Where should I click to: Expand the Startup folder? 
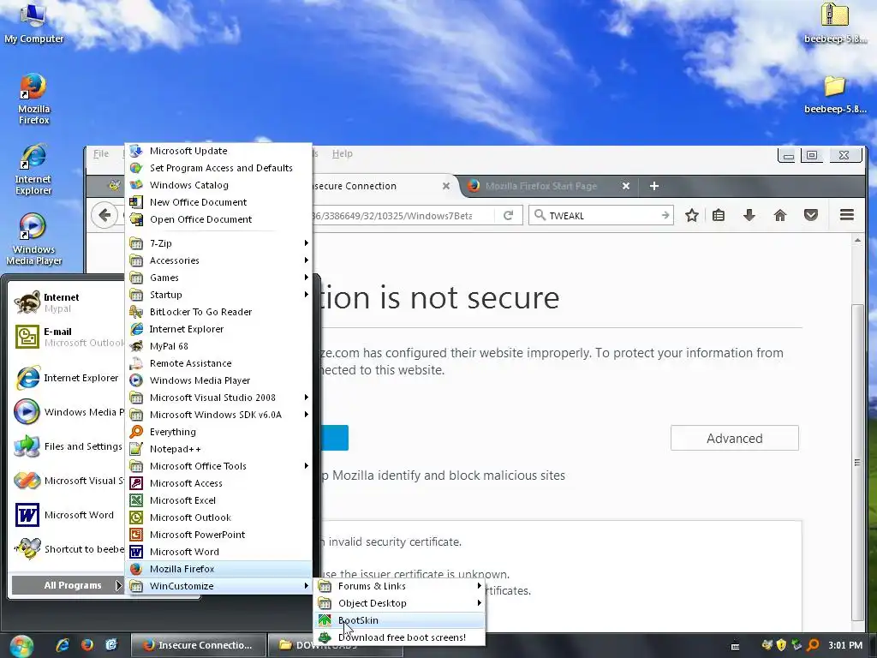point(218,295)
